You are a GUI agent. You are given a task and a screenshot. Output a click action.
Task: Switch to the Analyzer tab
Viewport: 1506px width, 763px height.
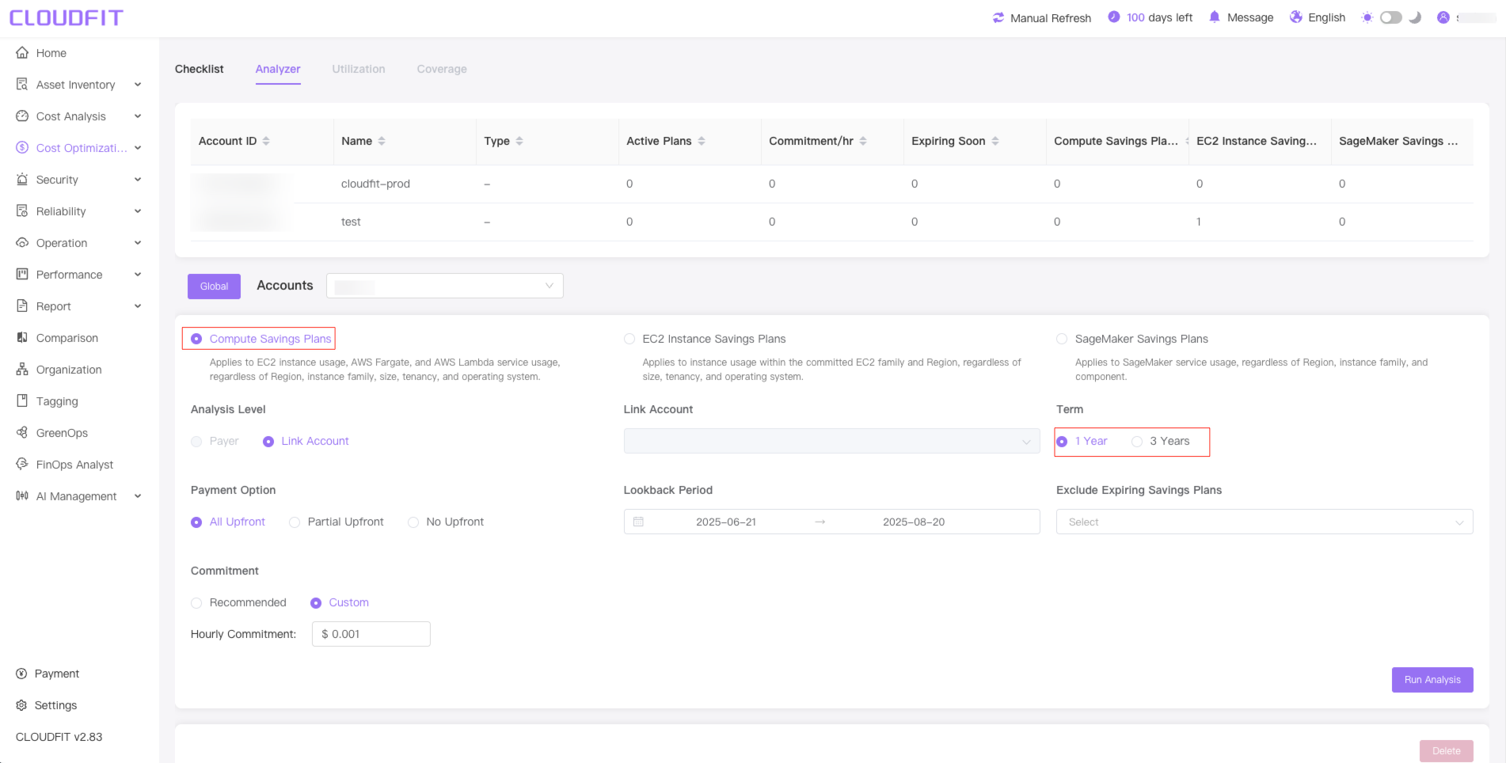278,69
